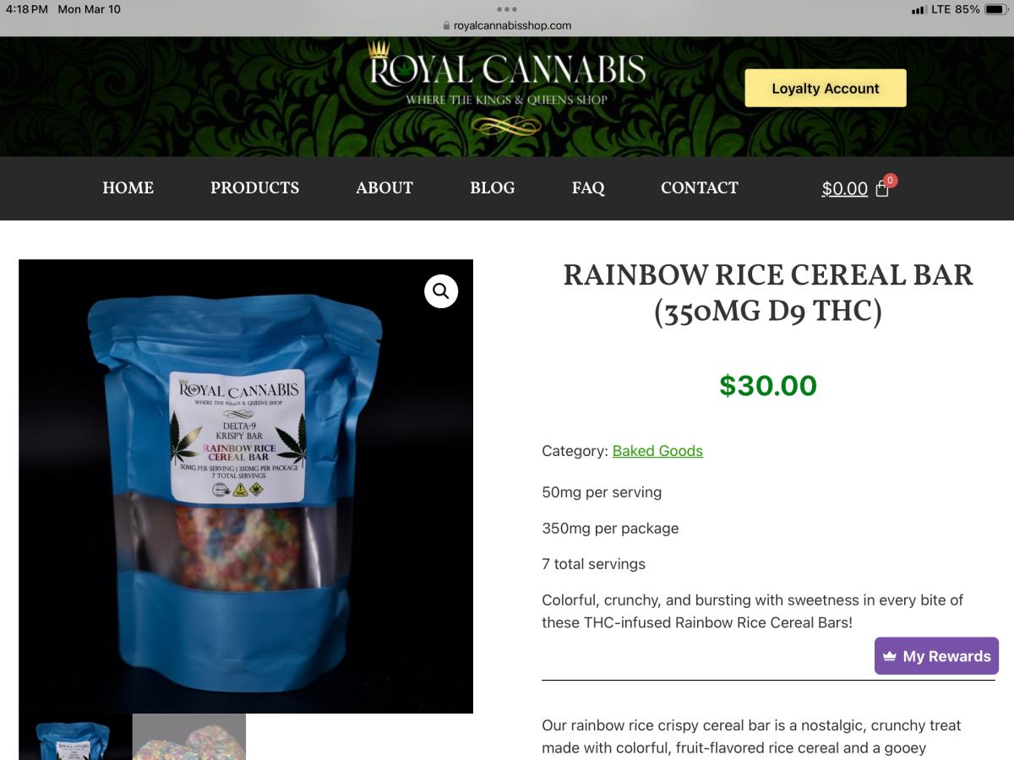
Task: Click the magnifier zoom icon on product image
Action: pos(441,291)
